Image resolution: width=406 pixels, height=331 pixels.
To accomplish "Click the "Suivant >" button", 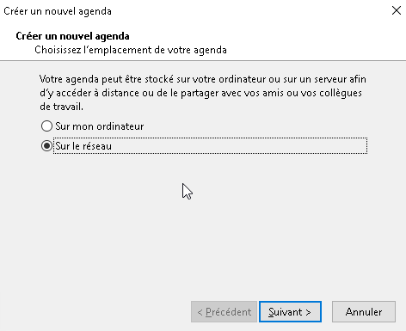I will [290, 312].
